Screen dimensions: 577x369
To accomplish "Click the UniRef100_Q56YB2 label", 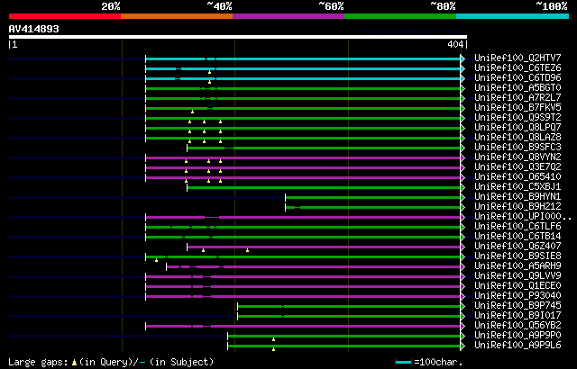I will point(517,325).
